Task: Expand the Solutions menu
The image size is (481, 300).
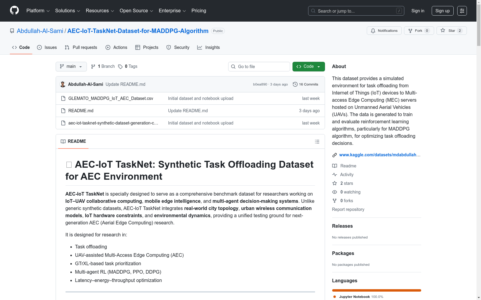Action: coord(68,11)
